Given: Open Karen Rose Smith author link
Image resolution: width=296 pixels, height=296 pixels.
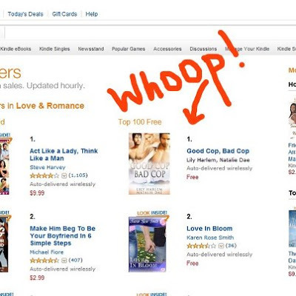Looking at the screenshot, I should point(210,238).
